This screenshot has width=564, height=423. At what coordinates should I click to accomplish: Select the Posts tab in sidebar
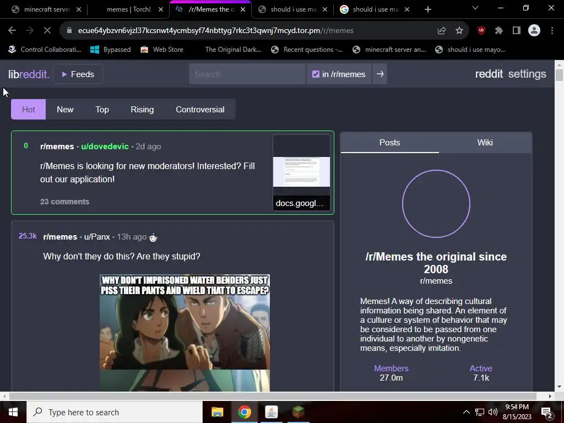[389, 143]
